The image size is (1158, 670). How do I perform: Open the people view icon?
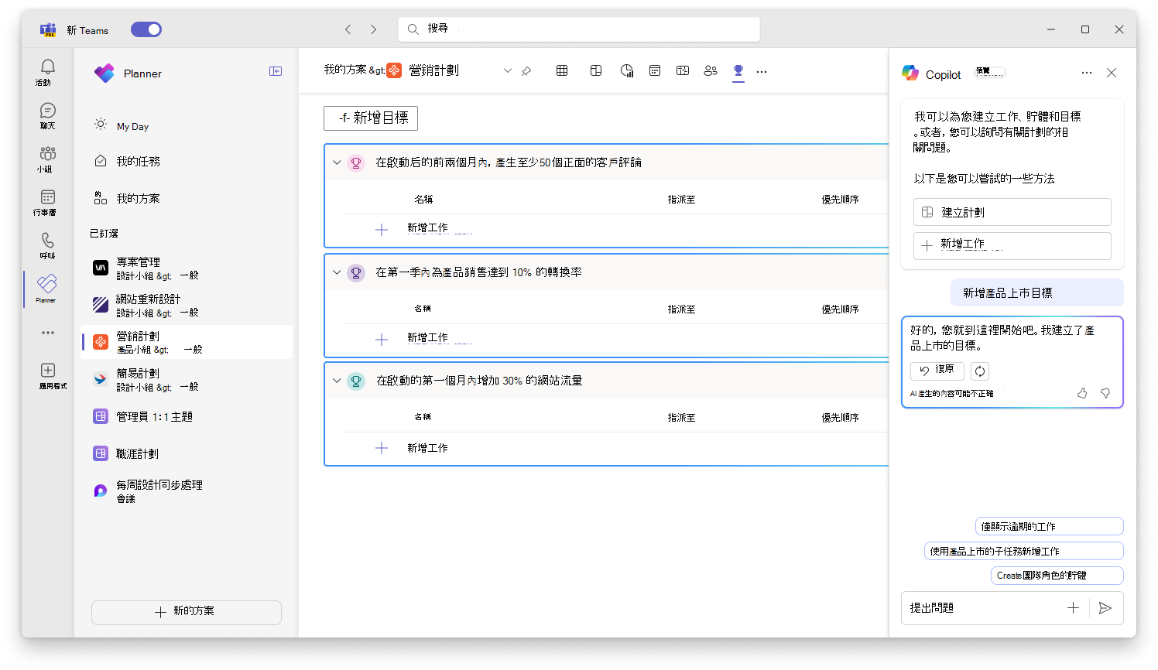pos(711,70)
